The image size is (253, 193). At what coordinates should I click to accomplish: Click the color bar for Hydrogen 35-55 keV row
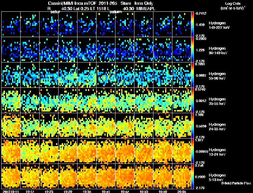click(x=192, y=100)
